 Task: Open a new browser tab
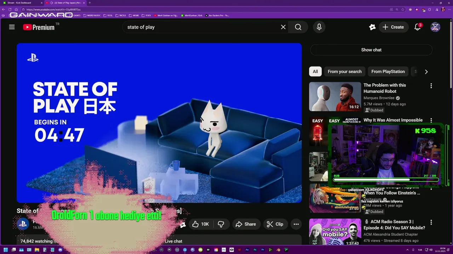point(90,3)
